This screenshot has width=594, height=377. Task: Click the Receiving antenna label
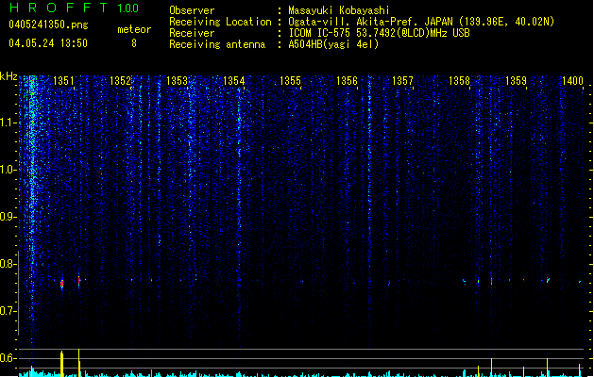point(217,44)
